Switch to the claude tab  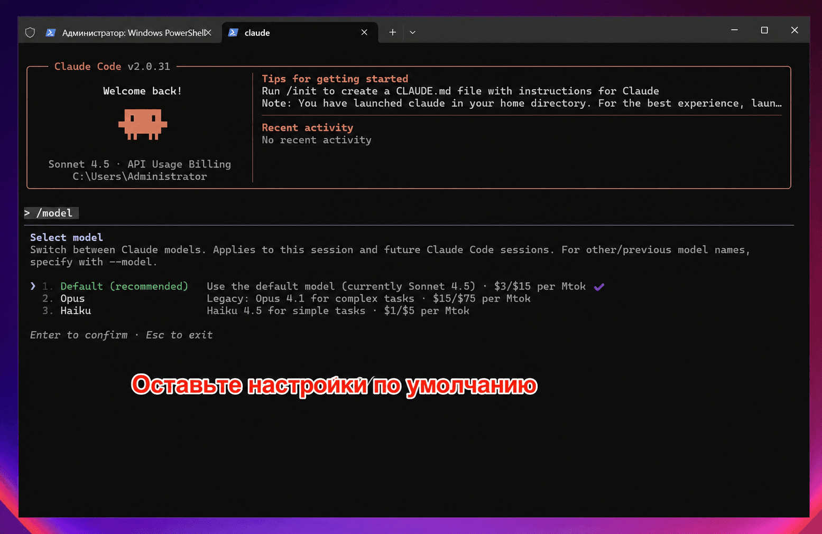[300, 33]
